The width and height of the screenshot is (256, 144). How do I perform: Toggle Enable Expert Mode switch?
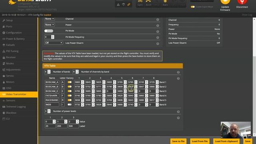tap(193, 7)
